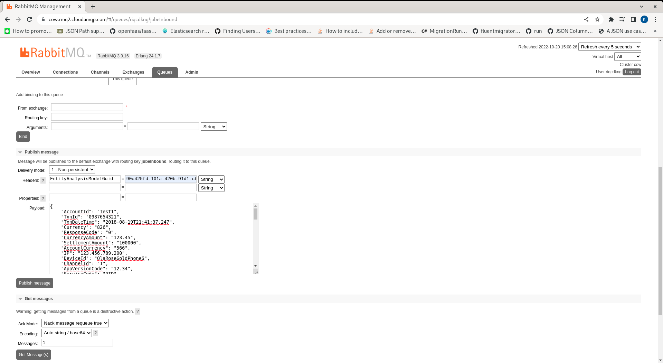Switch to the Admin tab
The height and width of the screenshot is (363, 663).
pos(192,72)
